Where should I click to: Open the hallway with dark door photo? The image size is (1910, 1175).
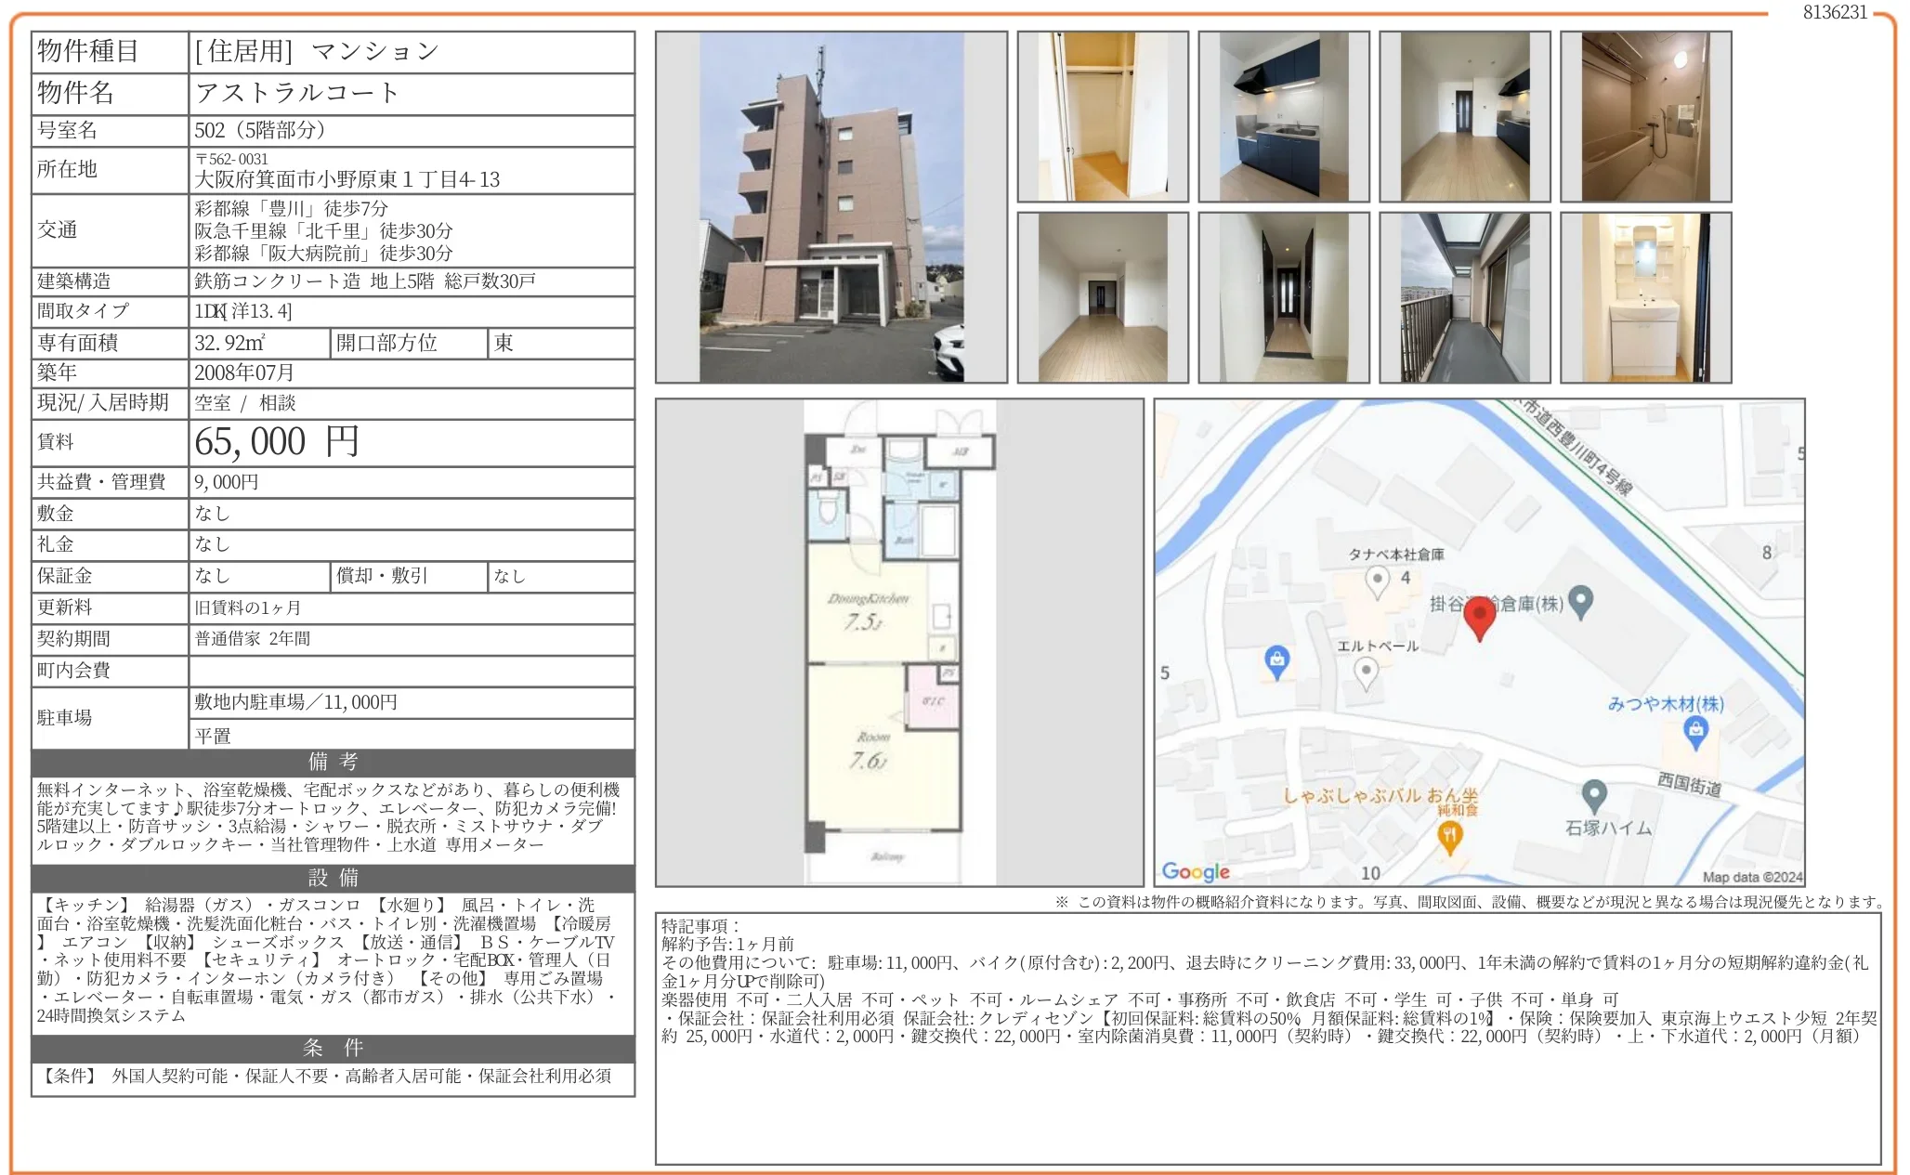[x=1283, y=297]
